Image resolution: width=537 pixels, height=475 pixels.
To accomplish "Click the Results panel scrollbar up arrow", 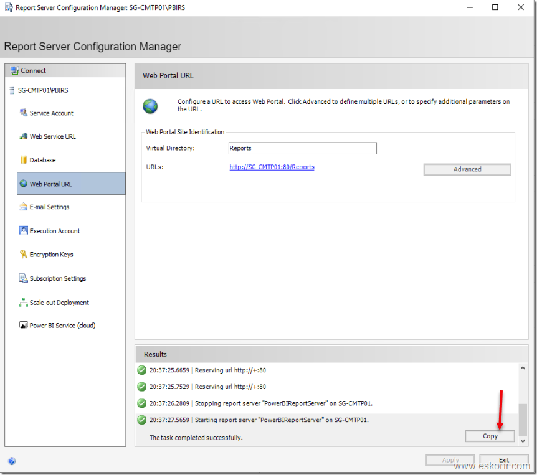I will pyautogui.click(x=523, y=369).
